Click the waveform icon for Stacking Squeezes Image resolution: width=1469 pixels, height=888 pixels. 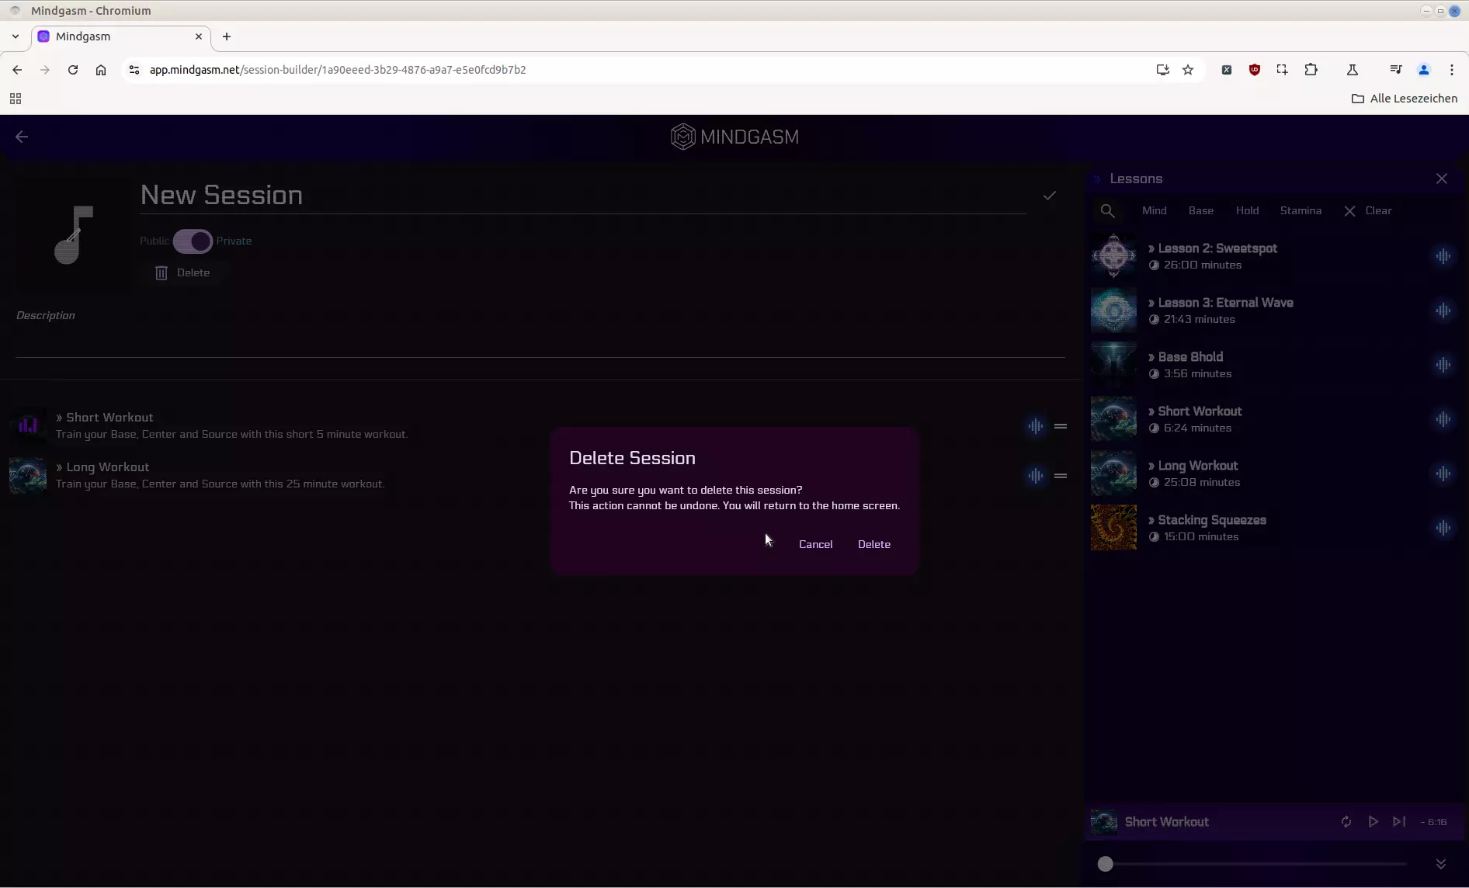point(1443,528)
